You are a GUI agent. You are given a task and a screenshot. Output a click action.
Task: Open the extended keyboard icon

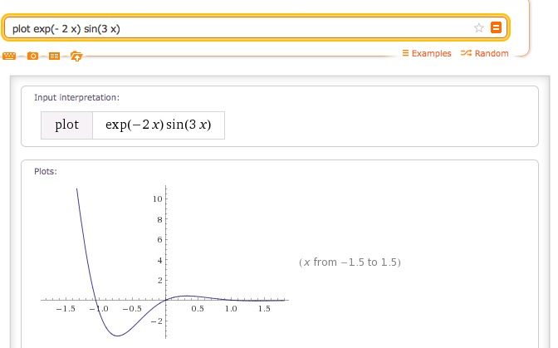9,56
